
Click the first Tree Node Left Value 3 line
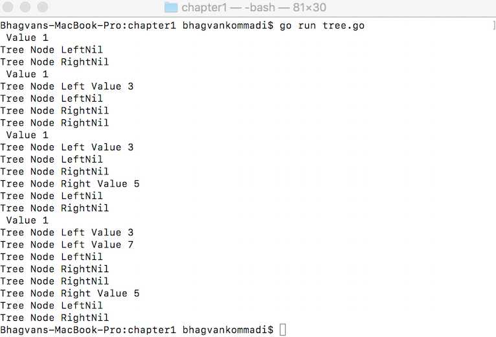pyautogui.click(x=67, y=86)
